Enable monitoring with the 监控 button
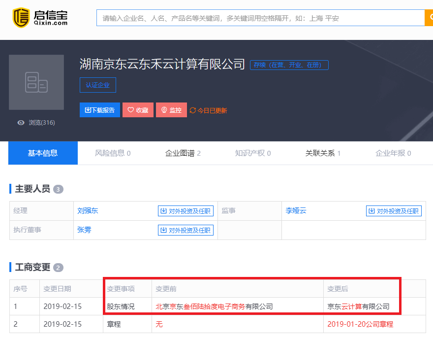 click(x=172, y=110)
